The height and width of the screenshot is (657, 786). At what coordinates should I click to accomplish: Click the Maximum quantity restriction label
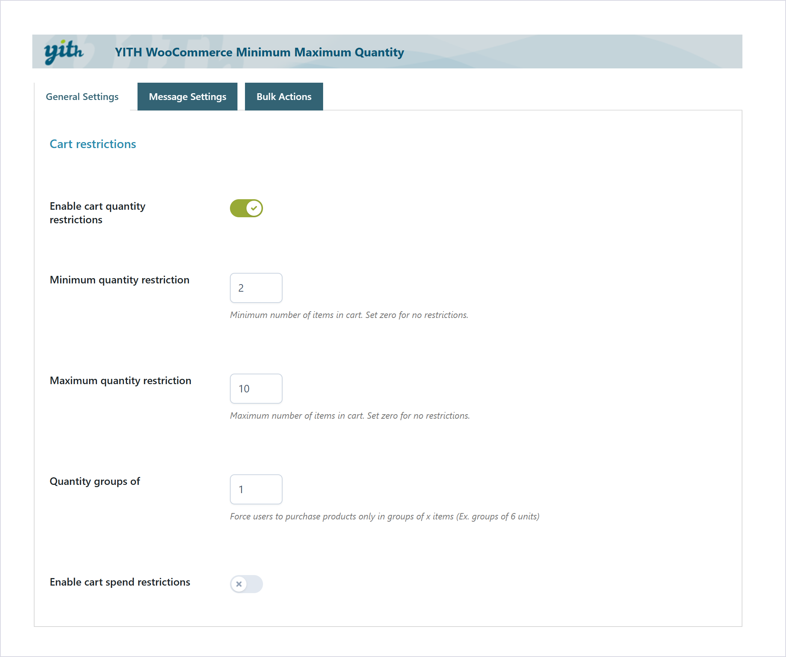point(121,381)
